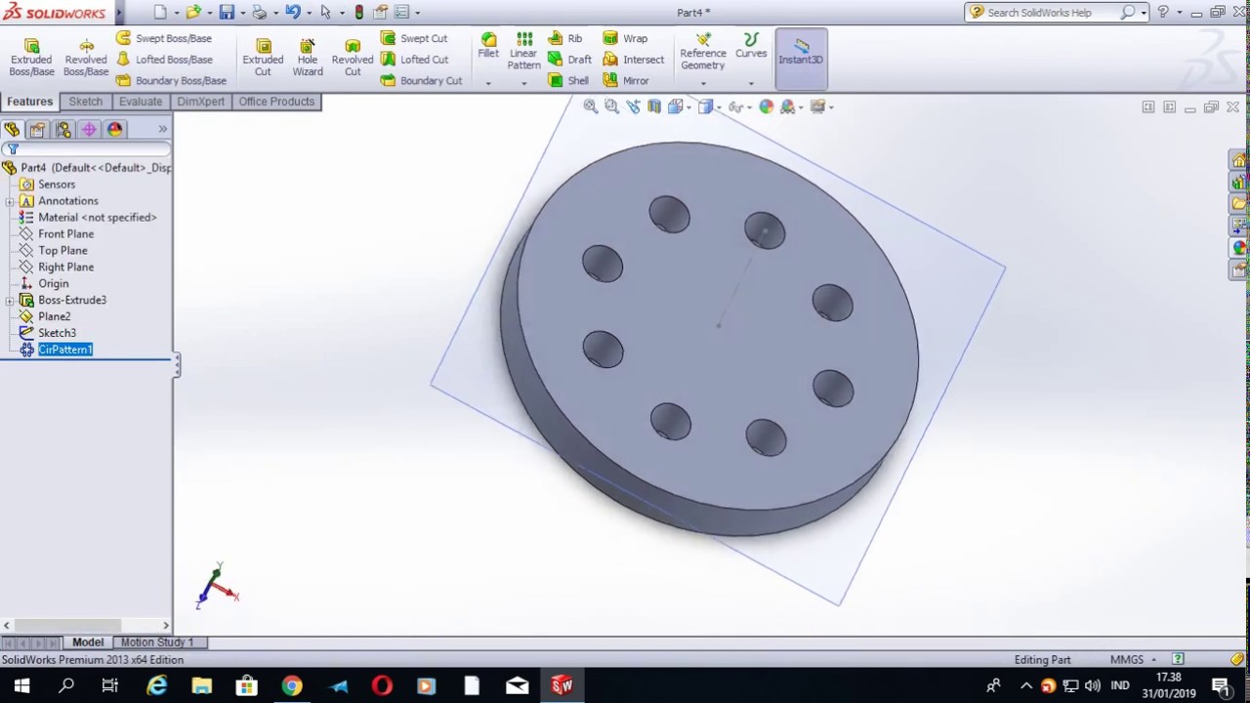Open the Fillet dropdown arrow
The image size is (1250, 703).
pyautogui.click(x=488, y=83)
